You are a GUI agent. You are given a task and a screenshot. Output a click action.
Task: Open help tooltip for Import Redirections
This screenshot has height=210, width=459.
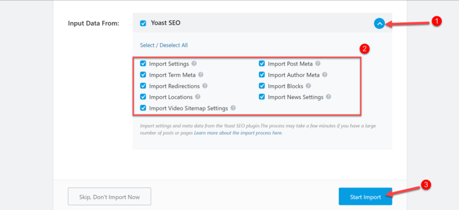tap(205, 86)
